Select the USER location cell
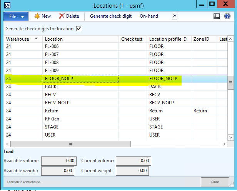Viewport: 237px width, 191px height. [x=81, y=135]
